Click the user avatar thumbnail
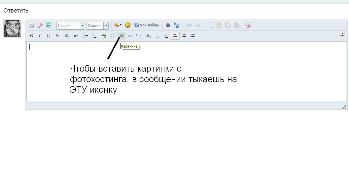Screen dimensions: 349x169 (x=12, y=28)
